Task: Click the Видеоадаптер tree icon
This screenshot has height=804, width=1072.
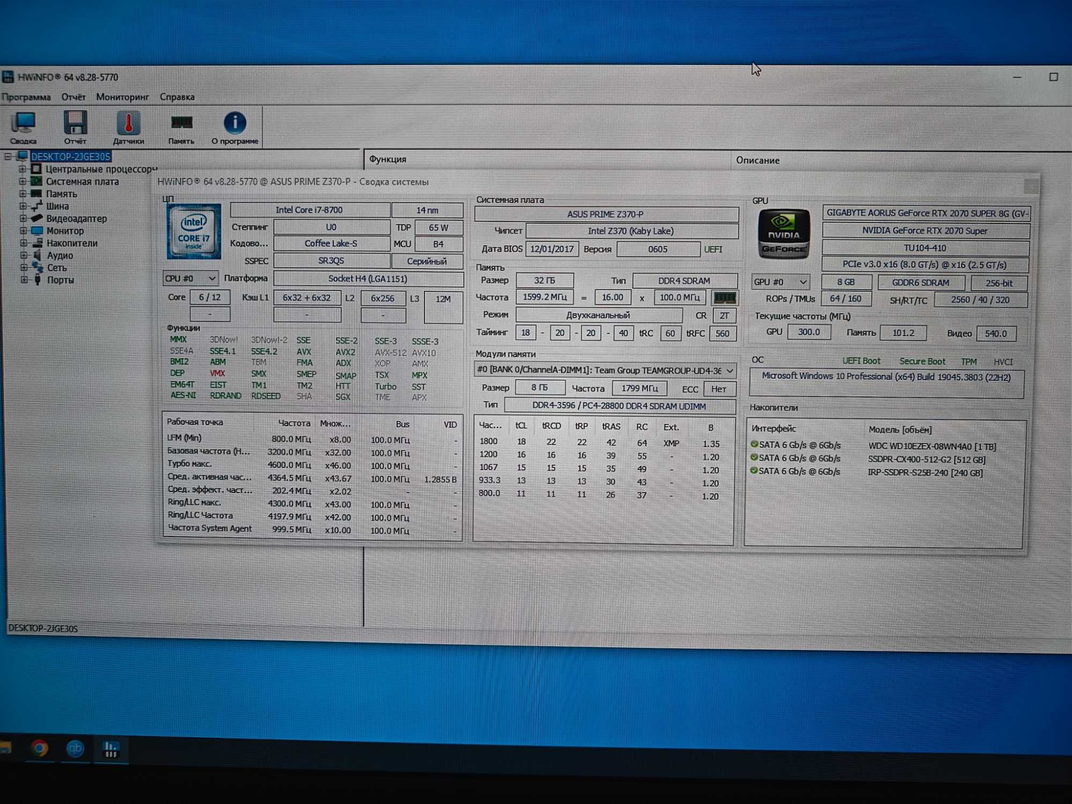Action: (x=36, y=218)
